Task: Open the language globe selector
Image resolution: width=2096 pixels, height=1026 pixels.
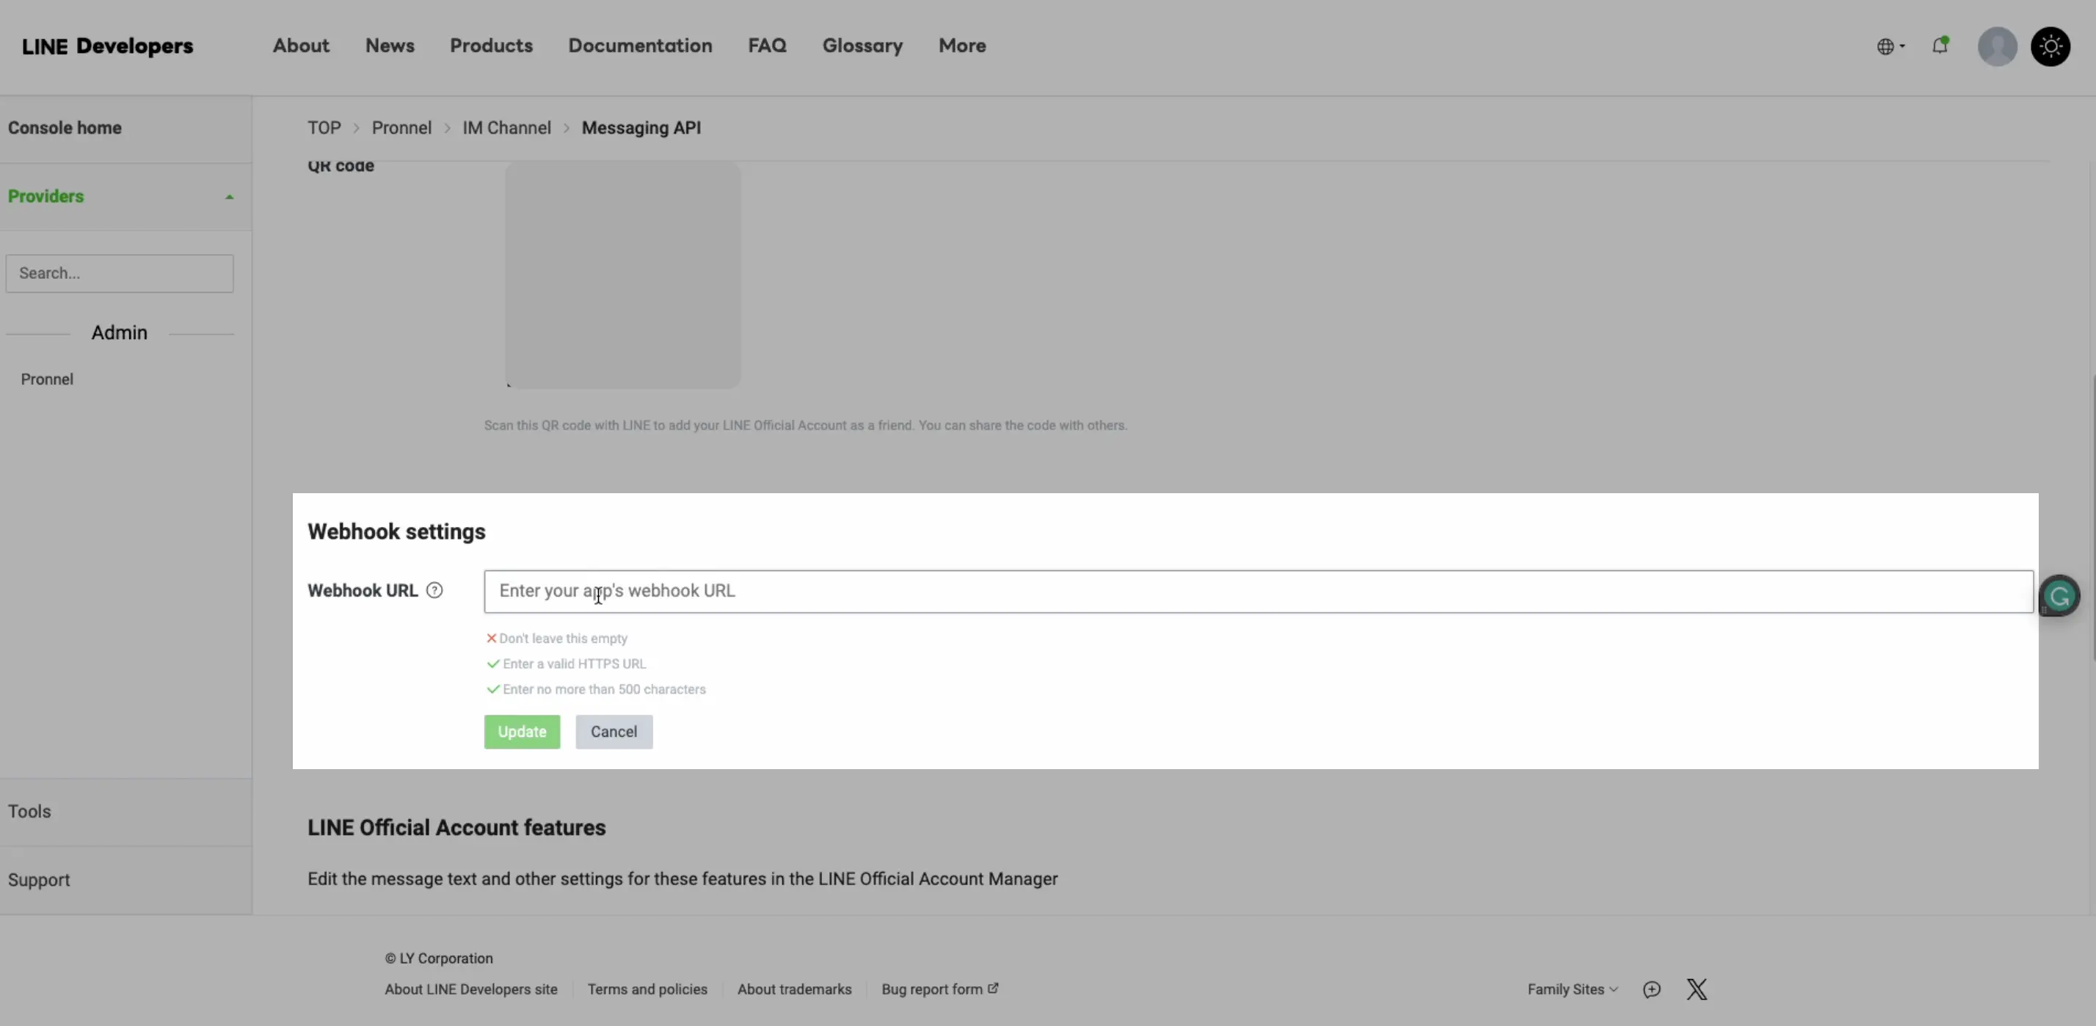Action: (1891, 46)
